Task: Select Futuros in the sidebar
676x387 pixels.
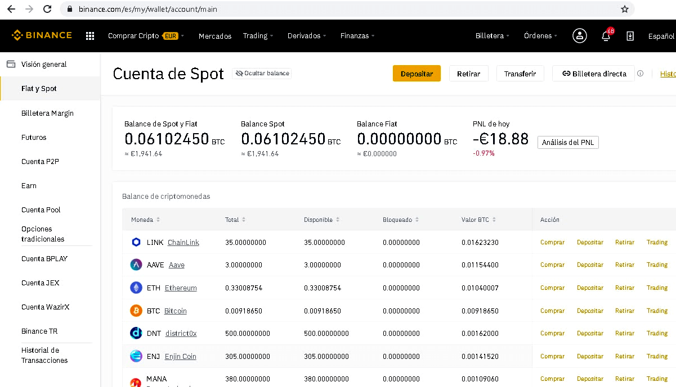Action: (x=34, y=137)
